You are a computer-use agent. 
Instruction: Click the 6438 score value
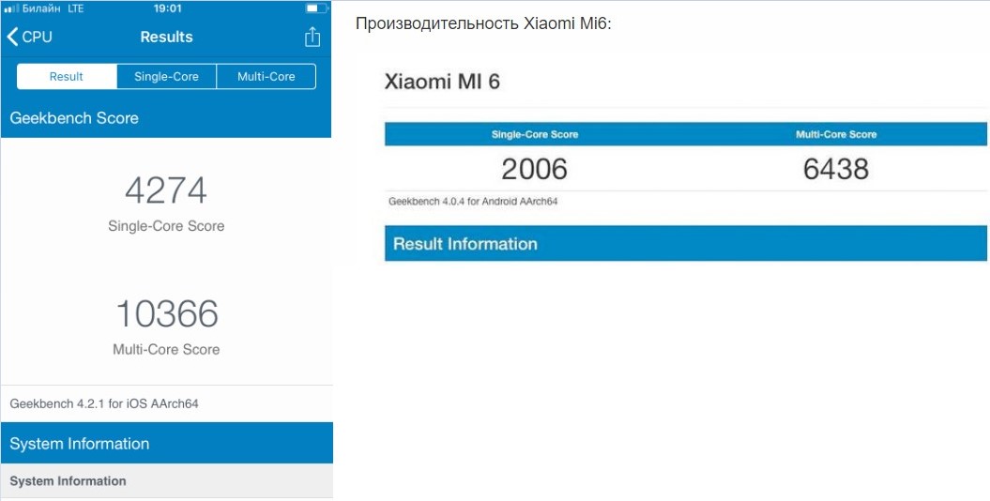tap(836, 169)
